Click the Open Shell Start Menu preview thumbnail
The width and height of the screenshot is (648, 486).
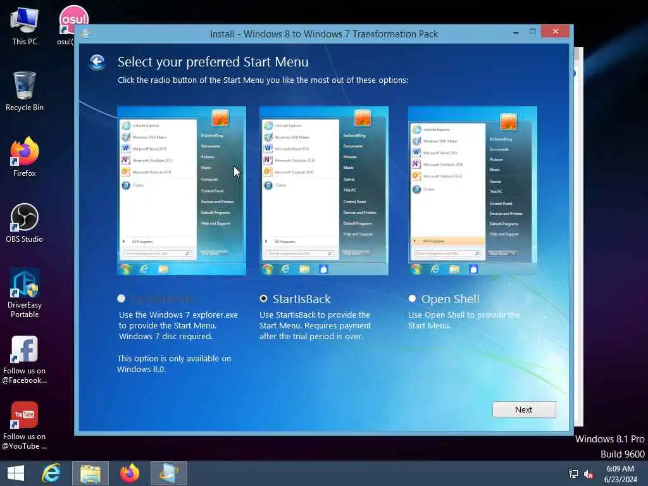click(472, 191)
